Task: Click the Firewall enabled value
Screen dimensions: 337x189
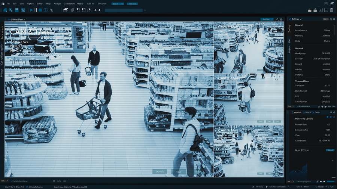Action: (x=326, y=64)
